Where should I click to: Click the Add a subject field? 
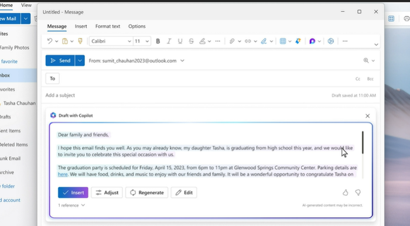pyautogui.click(x=183, y=95)
